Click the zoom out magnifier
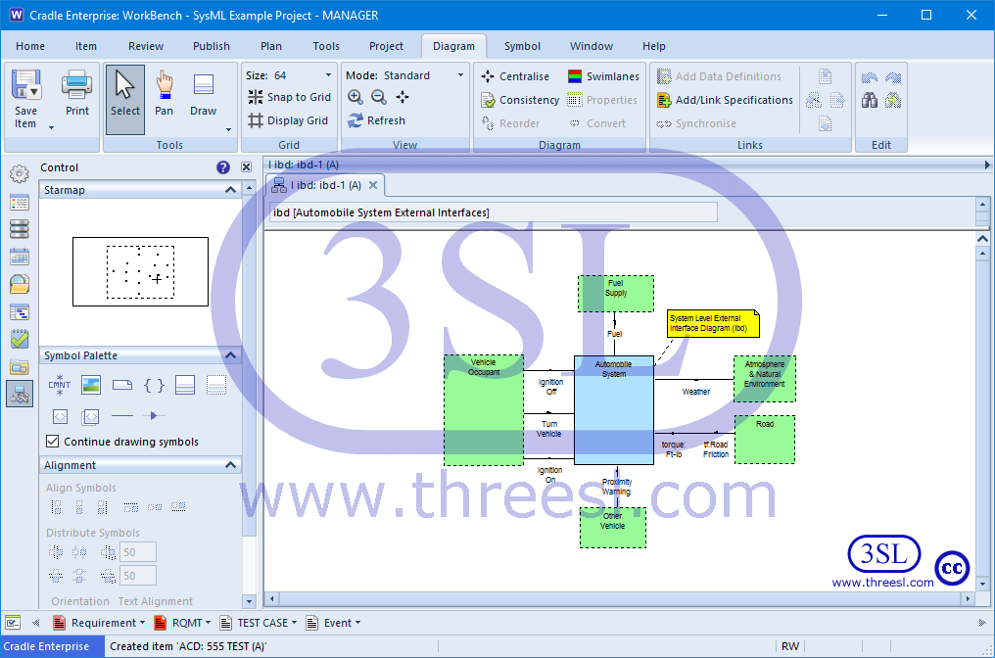The height and width of the screenshot is (658, 995). point(379,97)
